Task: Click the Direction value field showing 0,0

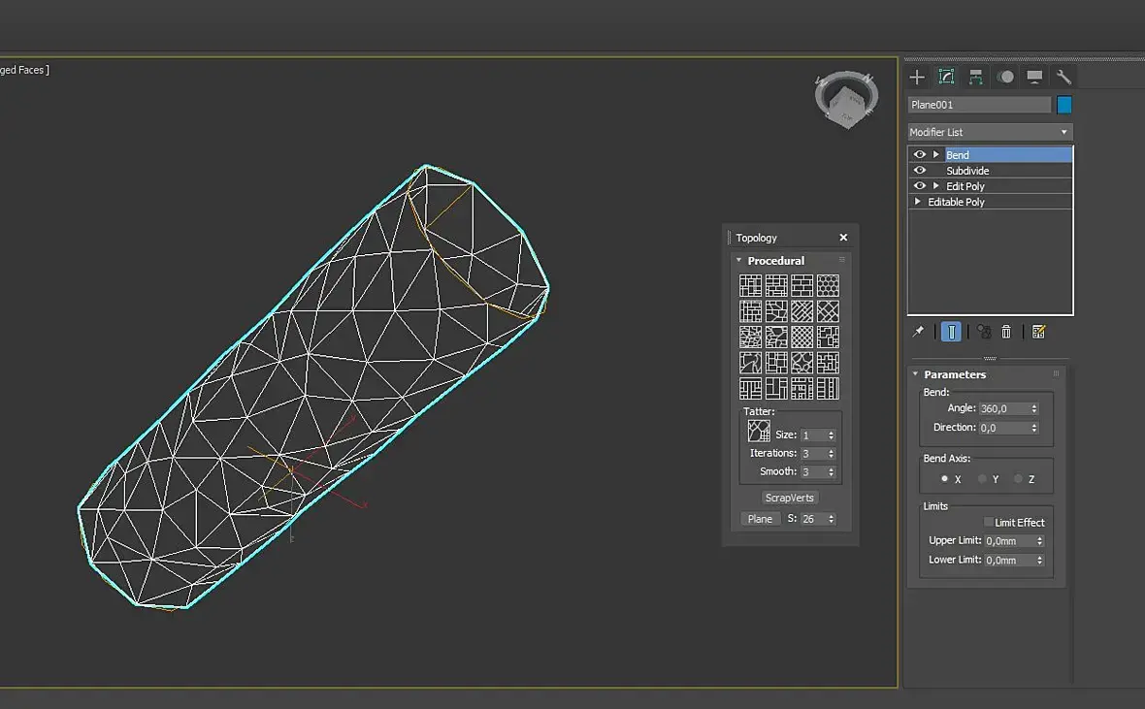Action: [1004, 428]
